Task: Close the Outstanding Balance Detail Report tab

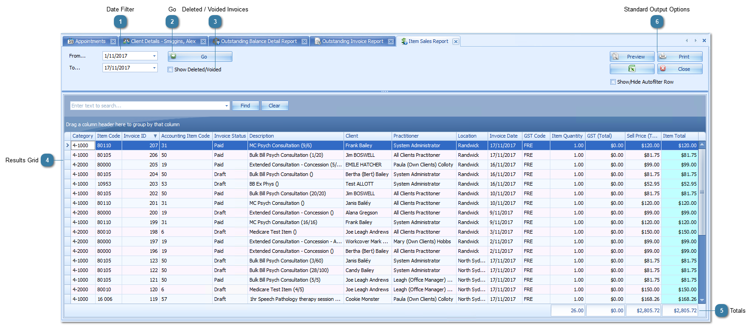Action: [x=304, y=42]
